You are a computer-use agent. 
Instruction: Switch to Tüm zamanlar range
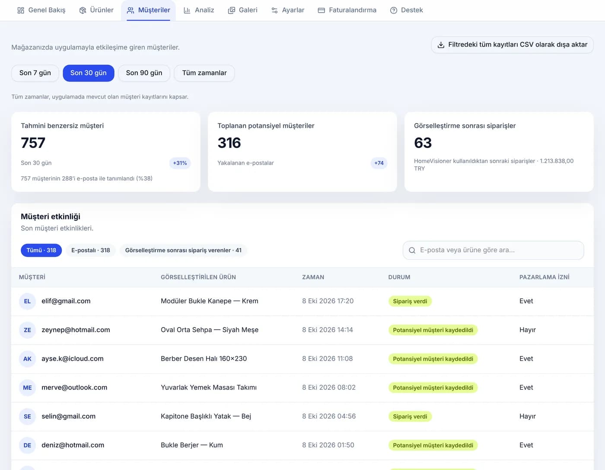coord(204,73)
